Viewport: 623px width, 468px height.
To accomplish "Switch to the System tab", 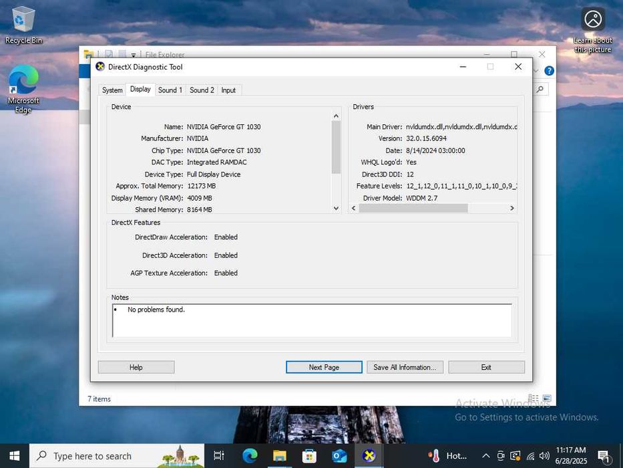I will point(112,90).
